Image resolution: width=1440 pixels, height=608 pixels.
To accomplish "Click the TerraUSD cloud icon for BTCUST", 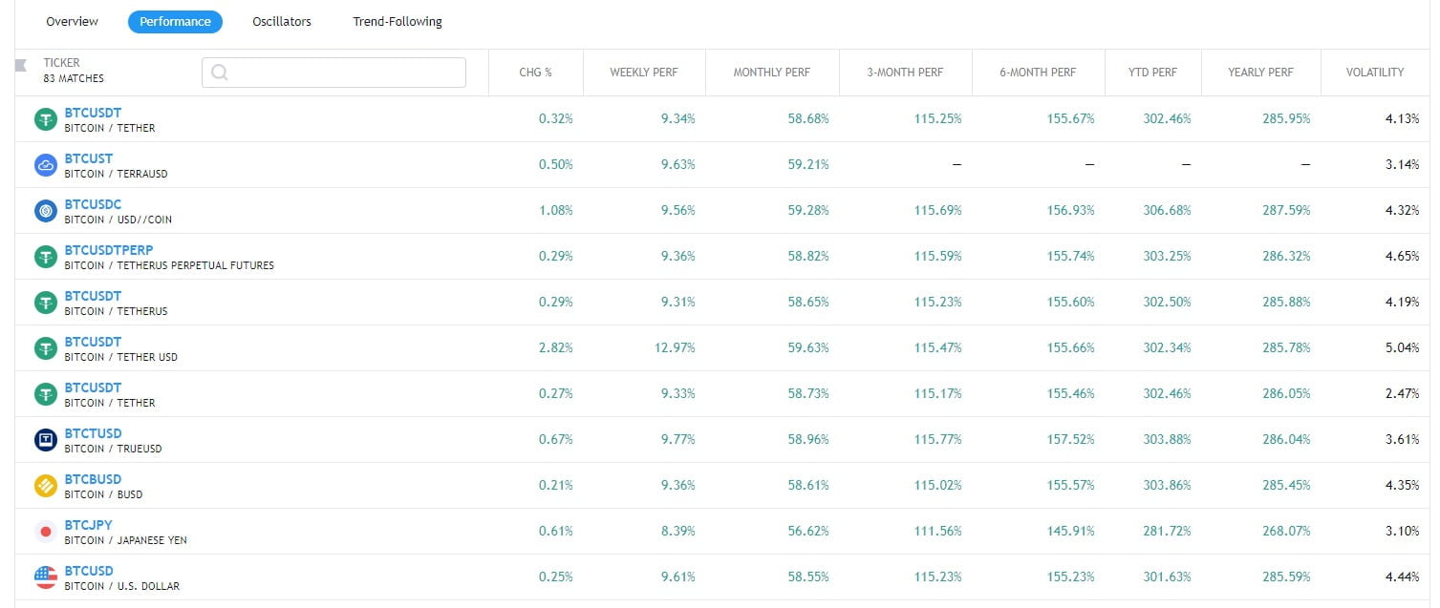I will coord(46,165).
